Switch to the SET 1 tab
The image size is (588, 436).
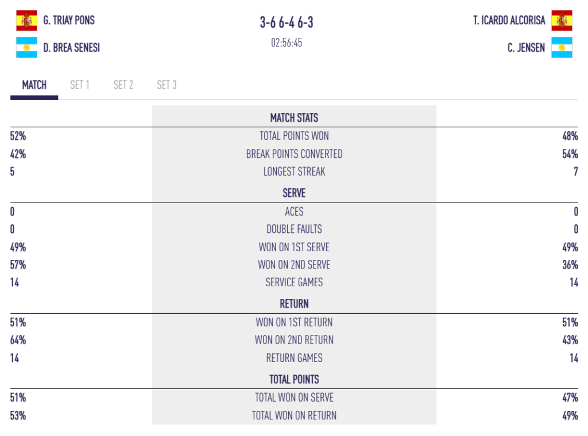coord(79,85)
